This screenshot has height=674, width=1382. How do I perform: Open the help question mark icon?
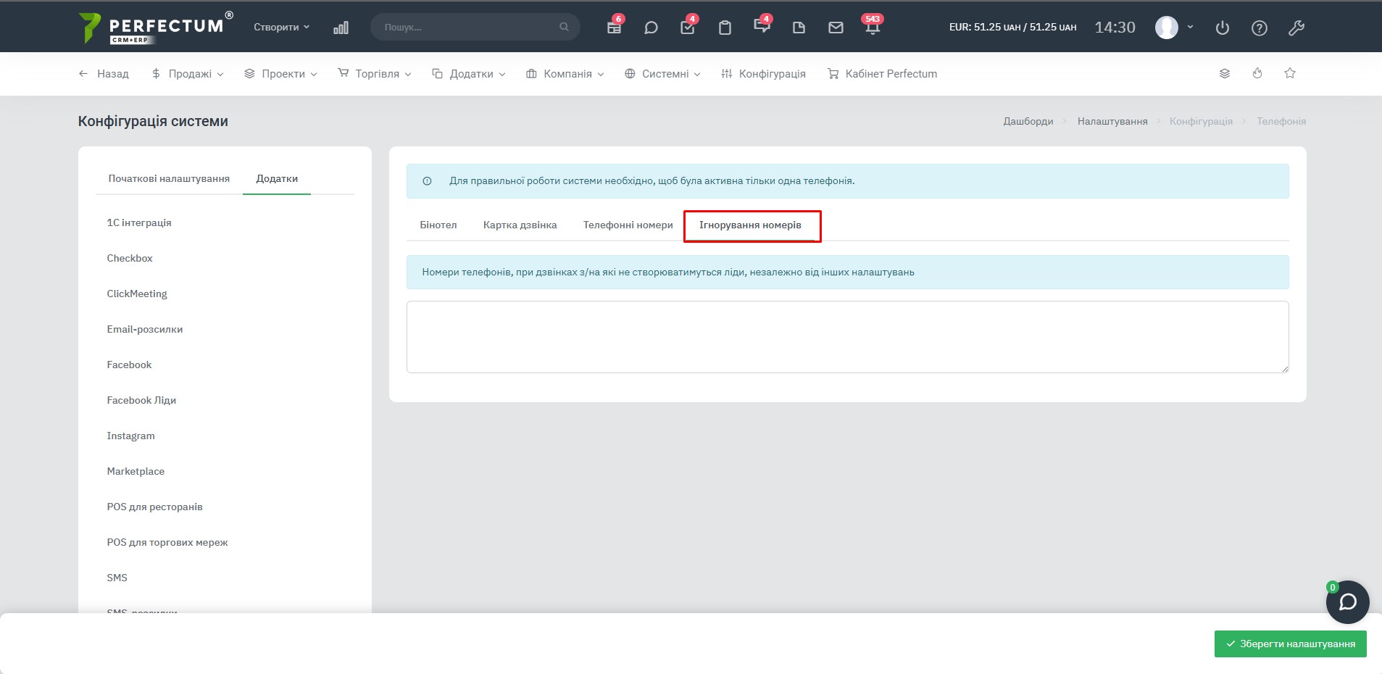pyautogui.click(x=1260, y=28)
